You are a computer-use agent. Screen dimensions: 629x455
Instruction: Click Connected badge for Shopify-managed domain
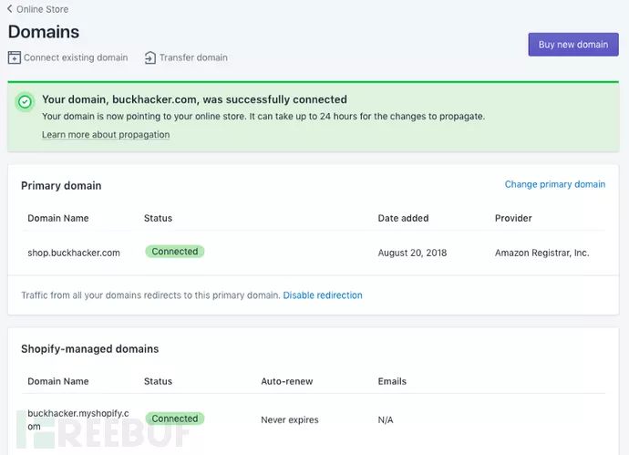point(175,419)
